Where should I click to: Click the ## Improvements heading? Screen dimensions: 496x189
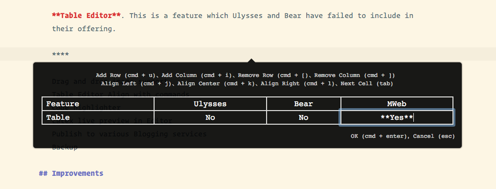click(71, 173)
